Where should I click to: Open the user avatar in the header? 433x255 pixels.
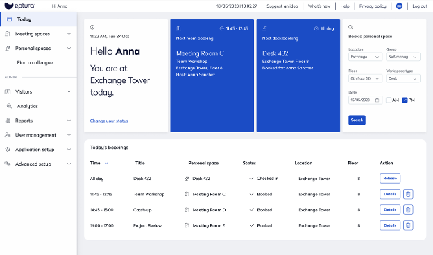click(399, 6)
